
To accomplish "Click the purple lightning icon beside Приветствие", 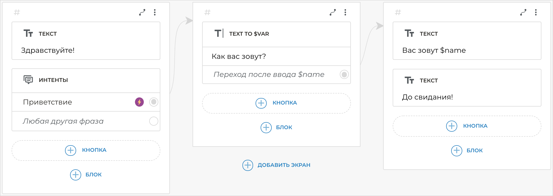I will click(x=139, y=102).
